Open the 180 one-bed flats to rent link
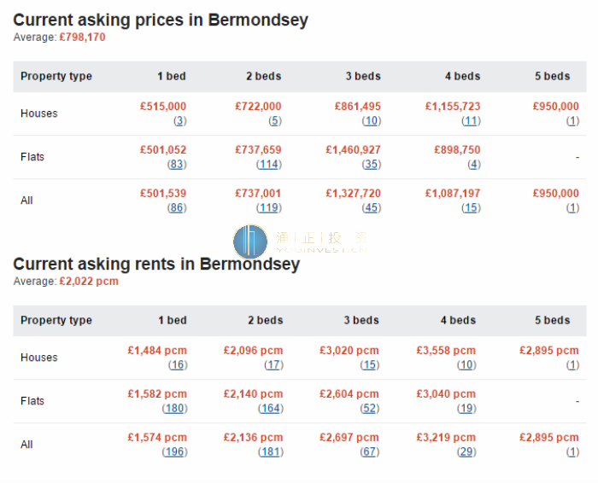Viewport: 598px width, 483px height. pos(174,409)
